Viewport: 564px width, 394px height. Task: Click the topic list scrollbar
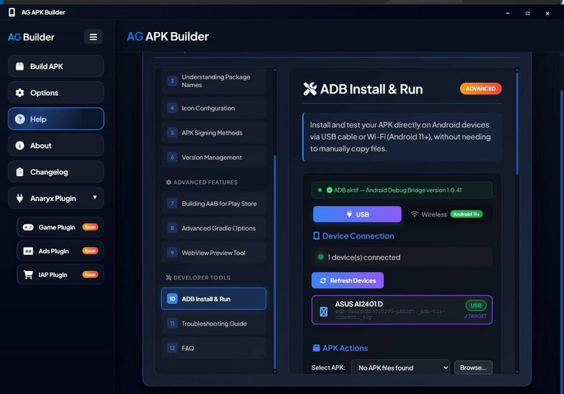[275, 263]
